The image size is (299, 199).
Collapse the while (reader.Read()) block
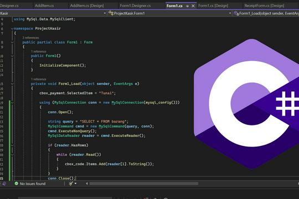point(12,155)
